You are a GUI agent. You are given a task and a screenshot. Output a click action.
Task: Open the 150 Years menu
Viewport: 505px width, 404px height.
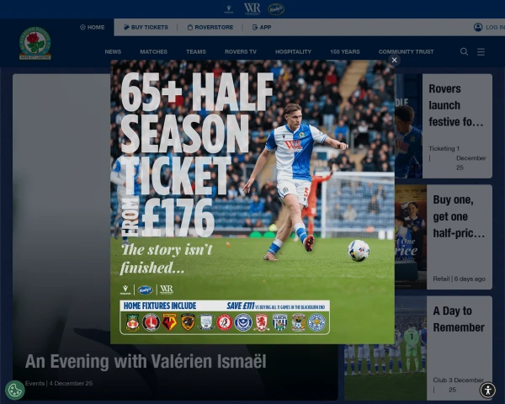(344, 51)
